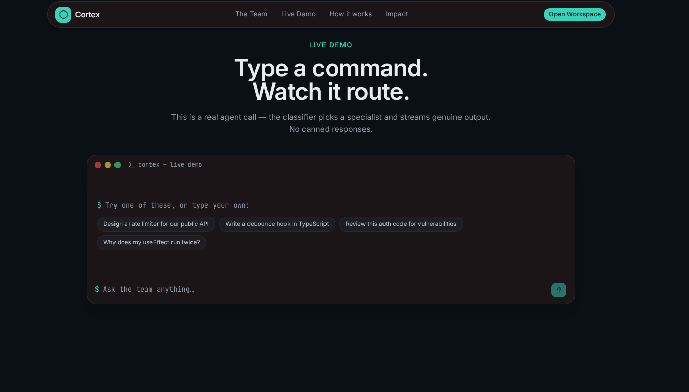Go to the Live Demo nav link
The width and height of the screenshot is (689, 392).
tap(298, 14)
